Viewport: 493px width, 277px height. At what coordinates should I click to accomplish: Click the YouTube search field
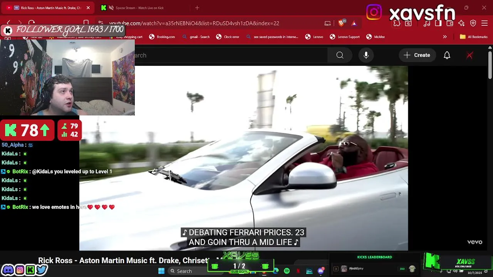[x=231, y=55]
